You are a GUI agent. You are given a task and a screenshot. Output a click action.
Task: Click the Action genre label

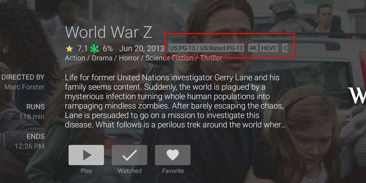pyautogui.click(x=75, y=58)
